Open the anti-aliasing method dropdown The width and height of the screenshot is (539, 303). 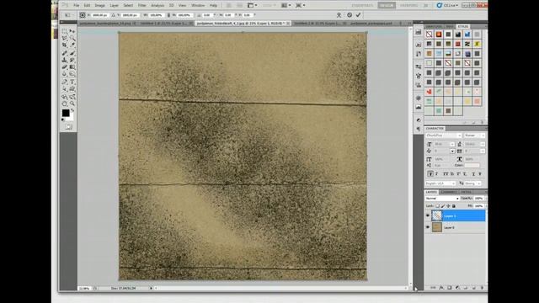[472, 183]
